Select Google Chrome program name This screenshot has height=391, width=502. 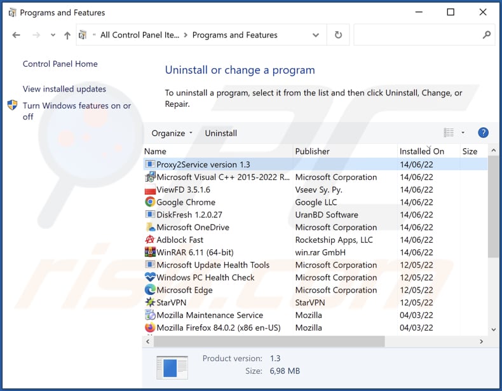click(186, 202)
